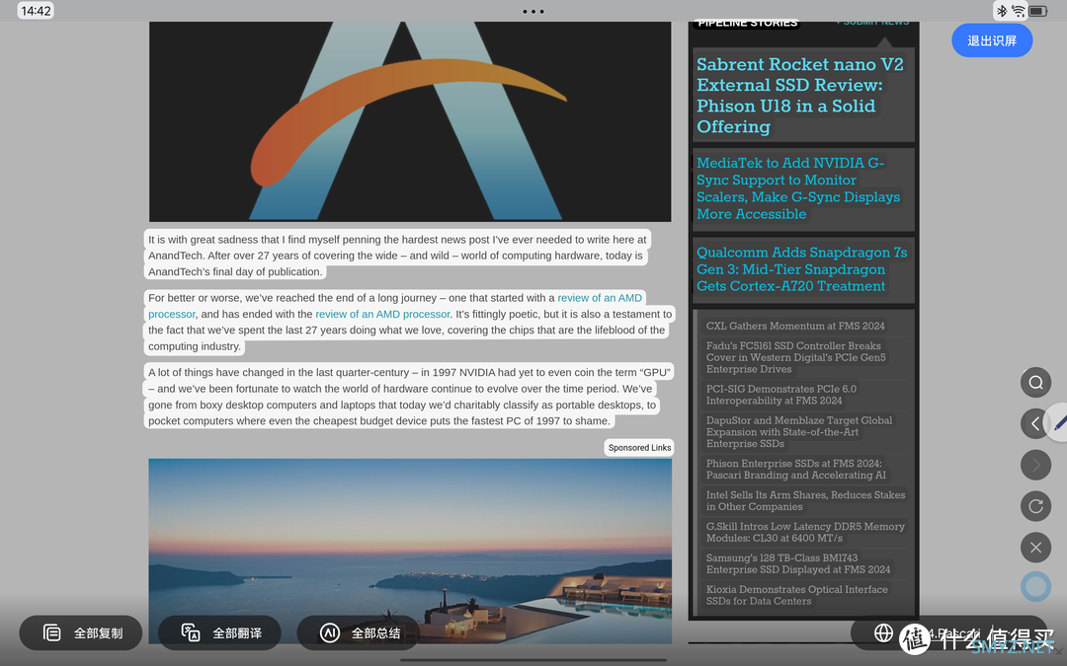Image resolution: width=1067 pixels, height=666 pixels.
Task: Reload with the circular refresh icon
Action: (1035, 506)
